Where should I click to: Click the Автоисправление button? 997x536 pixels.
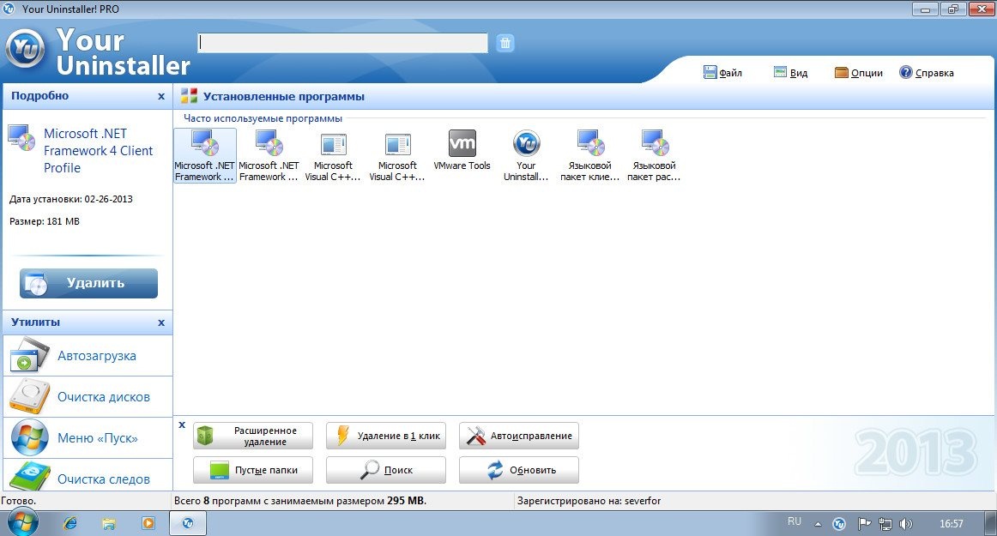[519, 437]
